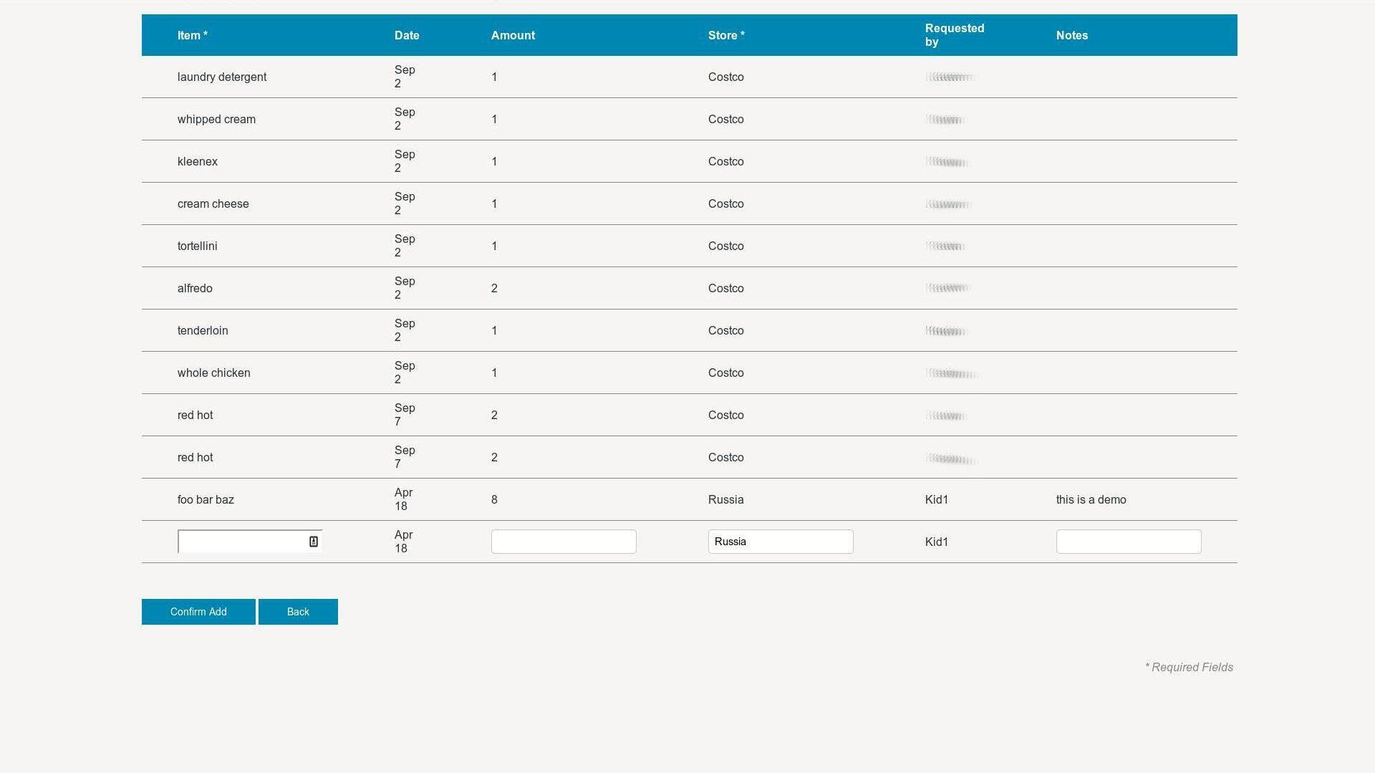The width and height of the screenshot is (1375, 773).
Task: Click the Requested by column header
Action: click(x=955, y=35)
